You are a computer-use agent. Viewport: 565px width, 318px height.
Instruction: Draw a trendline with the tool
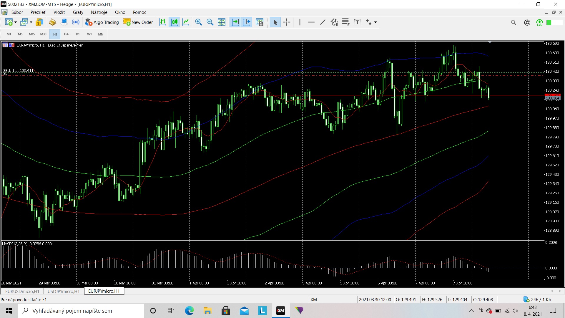pos(323,22)
